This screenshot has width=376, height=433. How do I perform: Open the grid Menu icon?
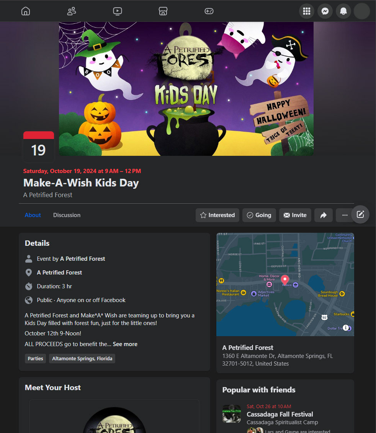pos(307,11)
